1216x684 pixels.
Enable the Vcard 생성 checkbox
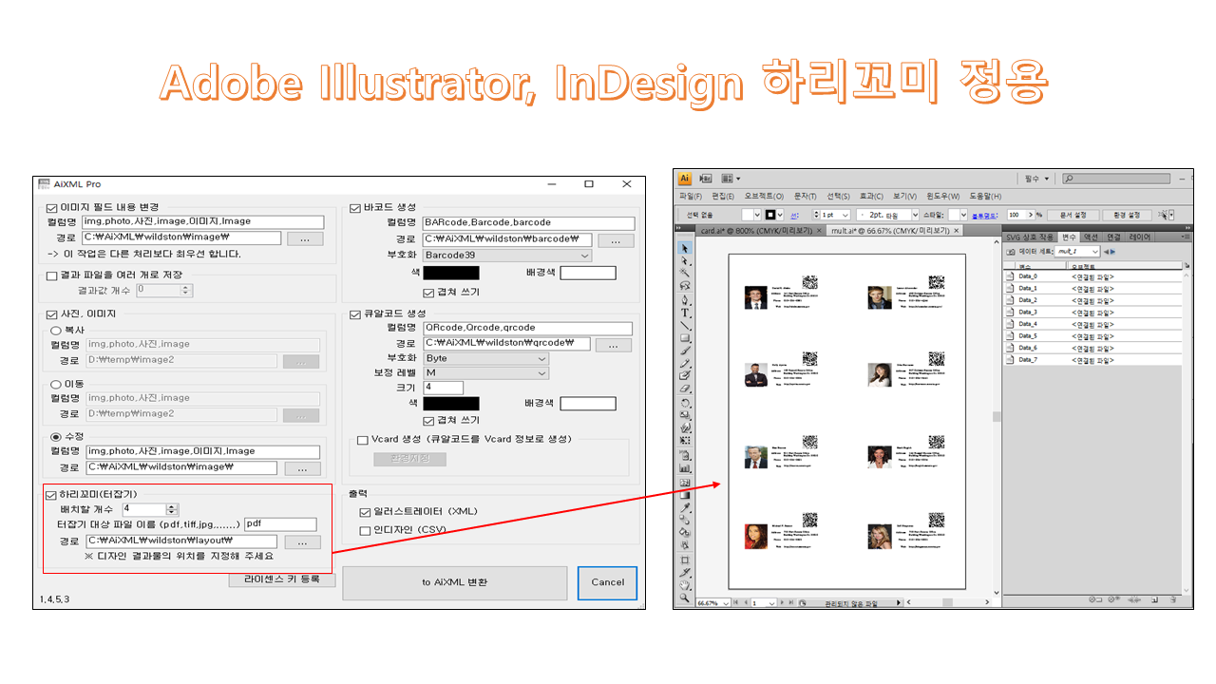coord(362,440)
